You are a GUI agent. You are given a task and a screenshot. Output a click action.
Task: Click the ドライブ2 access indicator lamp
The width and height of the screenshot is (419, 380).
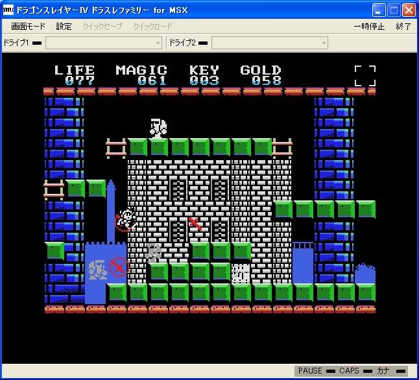[203, 43]
